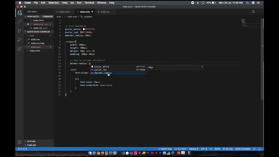Click the minimap code preview
Viewport: 279px width, 157px height.
tap(251, 23)
